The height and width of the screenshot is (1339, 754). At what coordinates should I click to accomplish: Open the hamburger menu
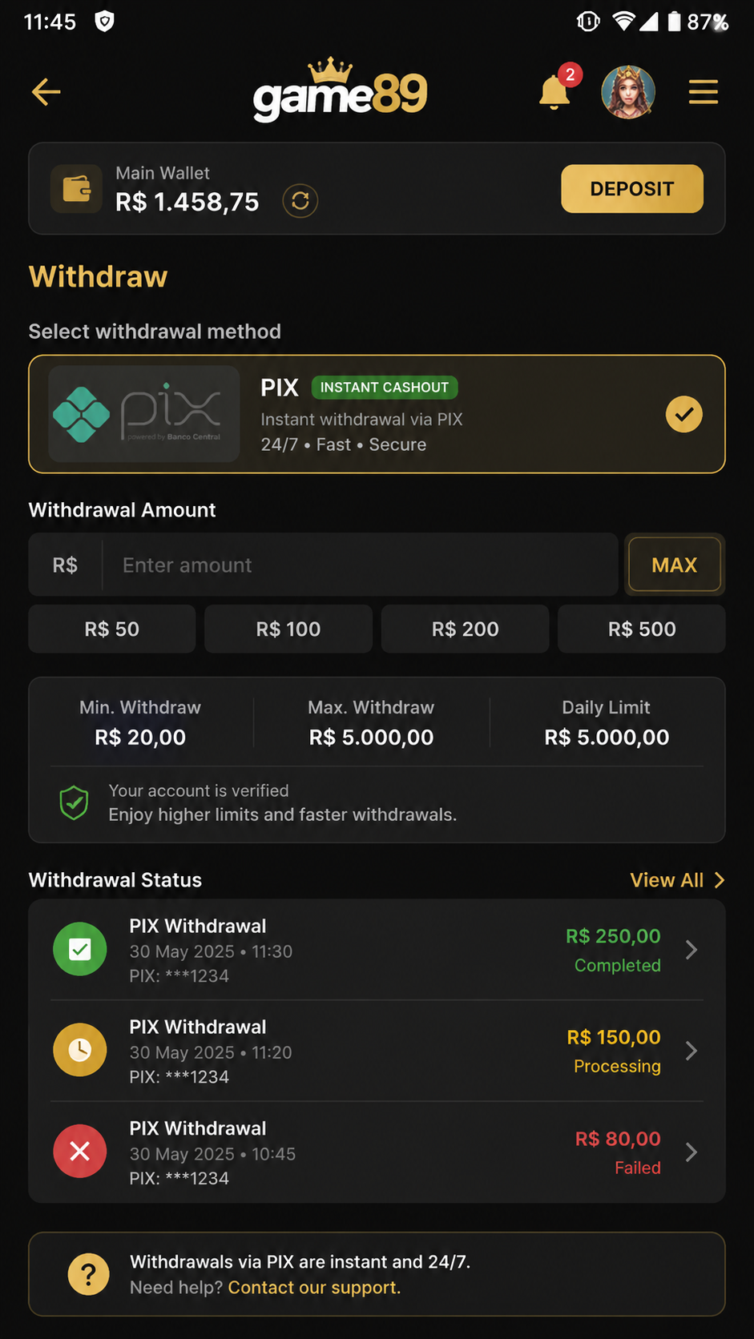pos(703,92)
